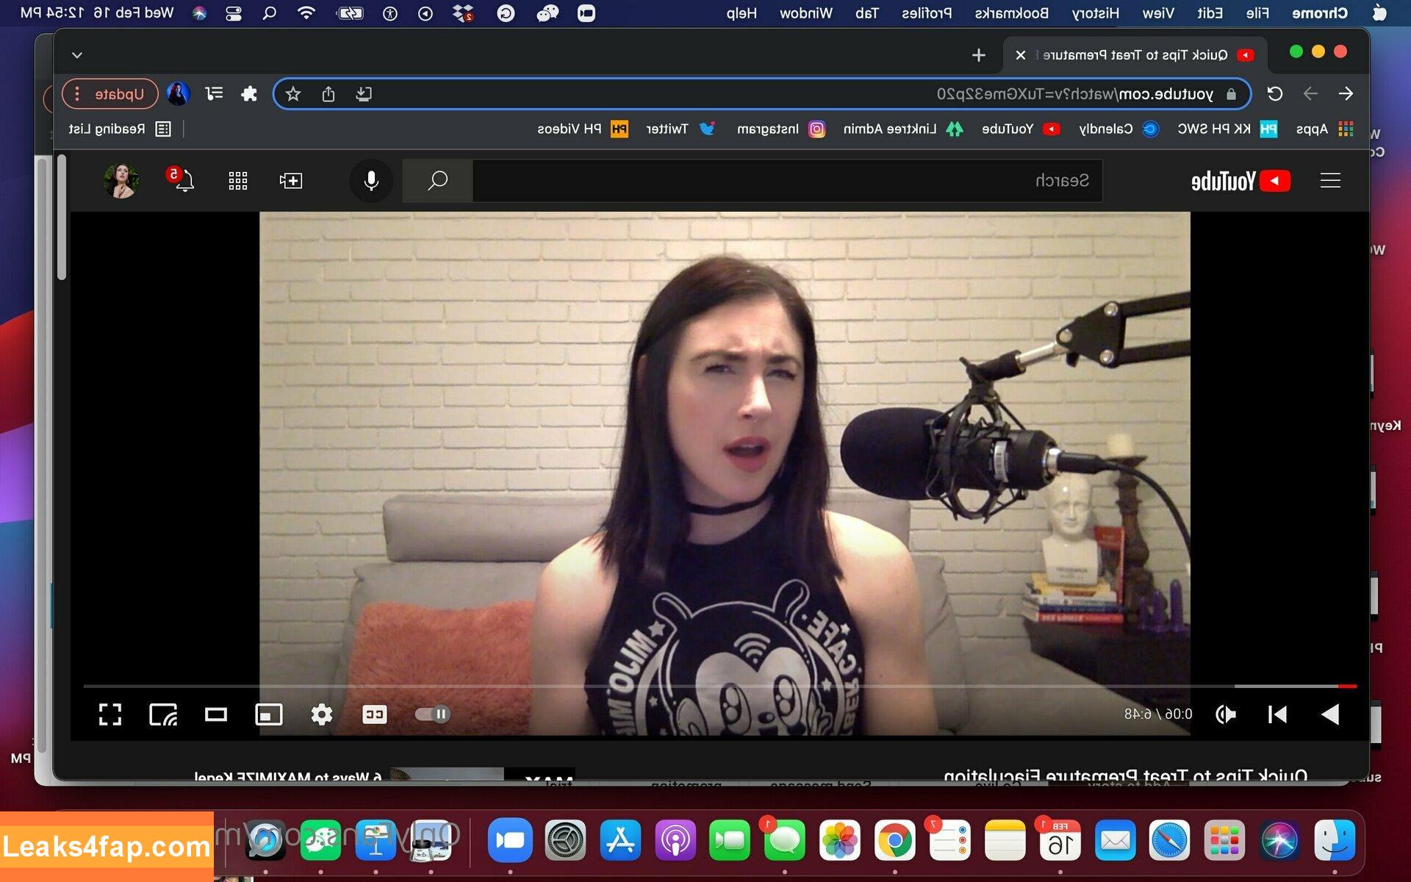Screen dimensions: 1411x882
Task: Open the Calendly bookmark
Action: click(1119, 129)
